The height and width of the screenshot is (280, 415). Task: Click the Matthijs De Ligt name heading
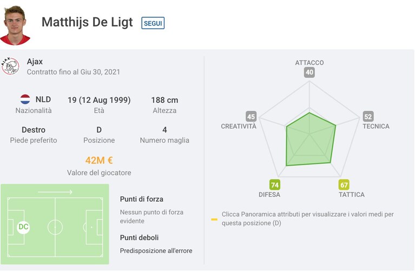87,22
